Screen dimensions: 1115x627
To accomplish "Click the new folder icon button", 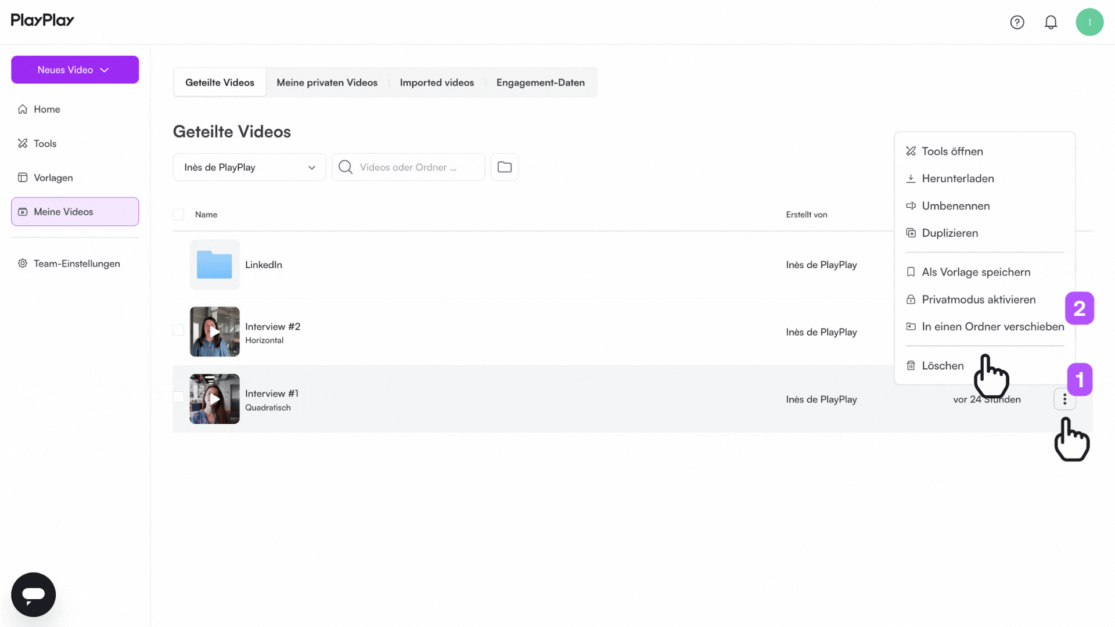I will [x=504, y=167].
